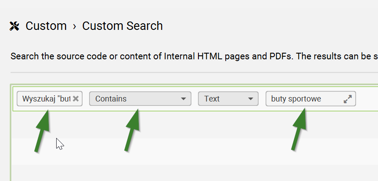
Task: Open the Contains condition dropdown
Action: tap(136, 99)
